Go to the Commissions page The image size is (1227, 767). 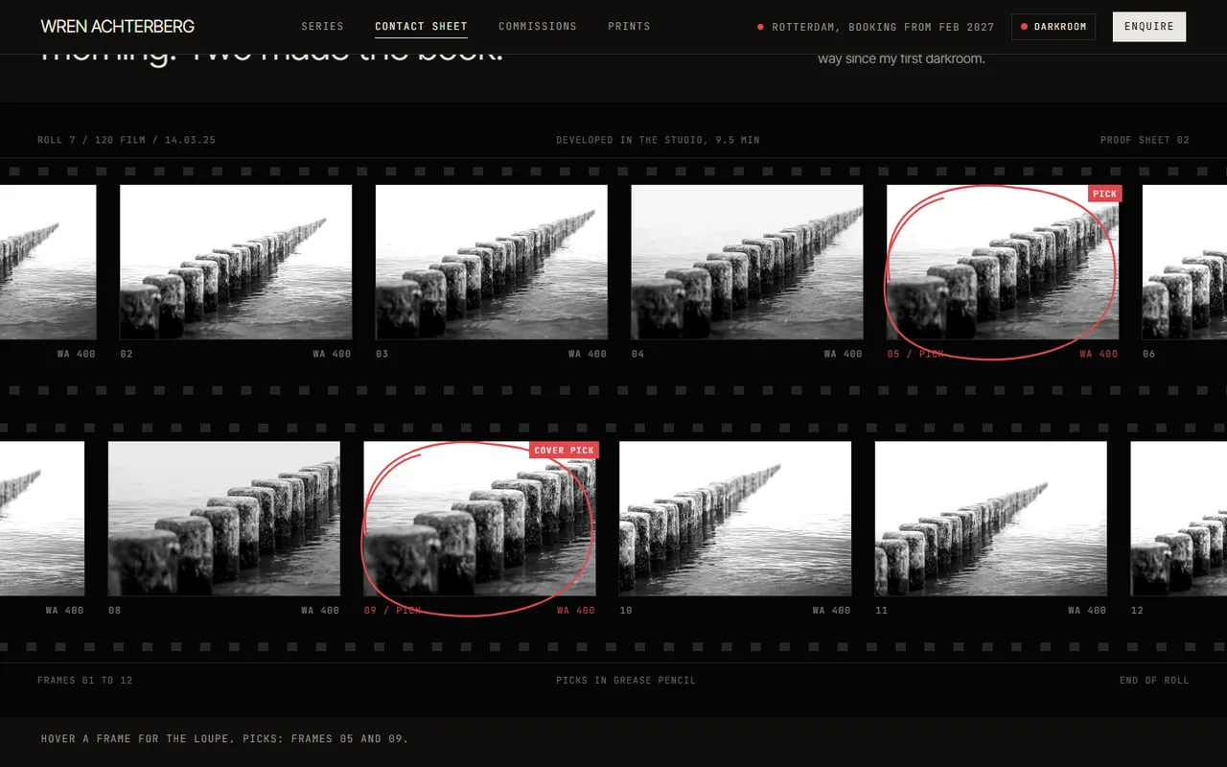pyautogui.click(x=538, y=26)
